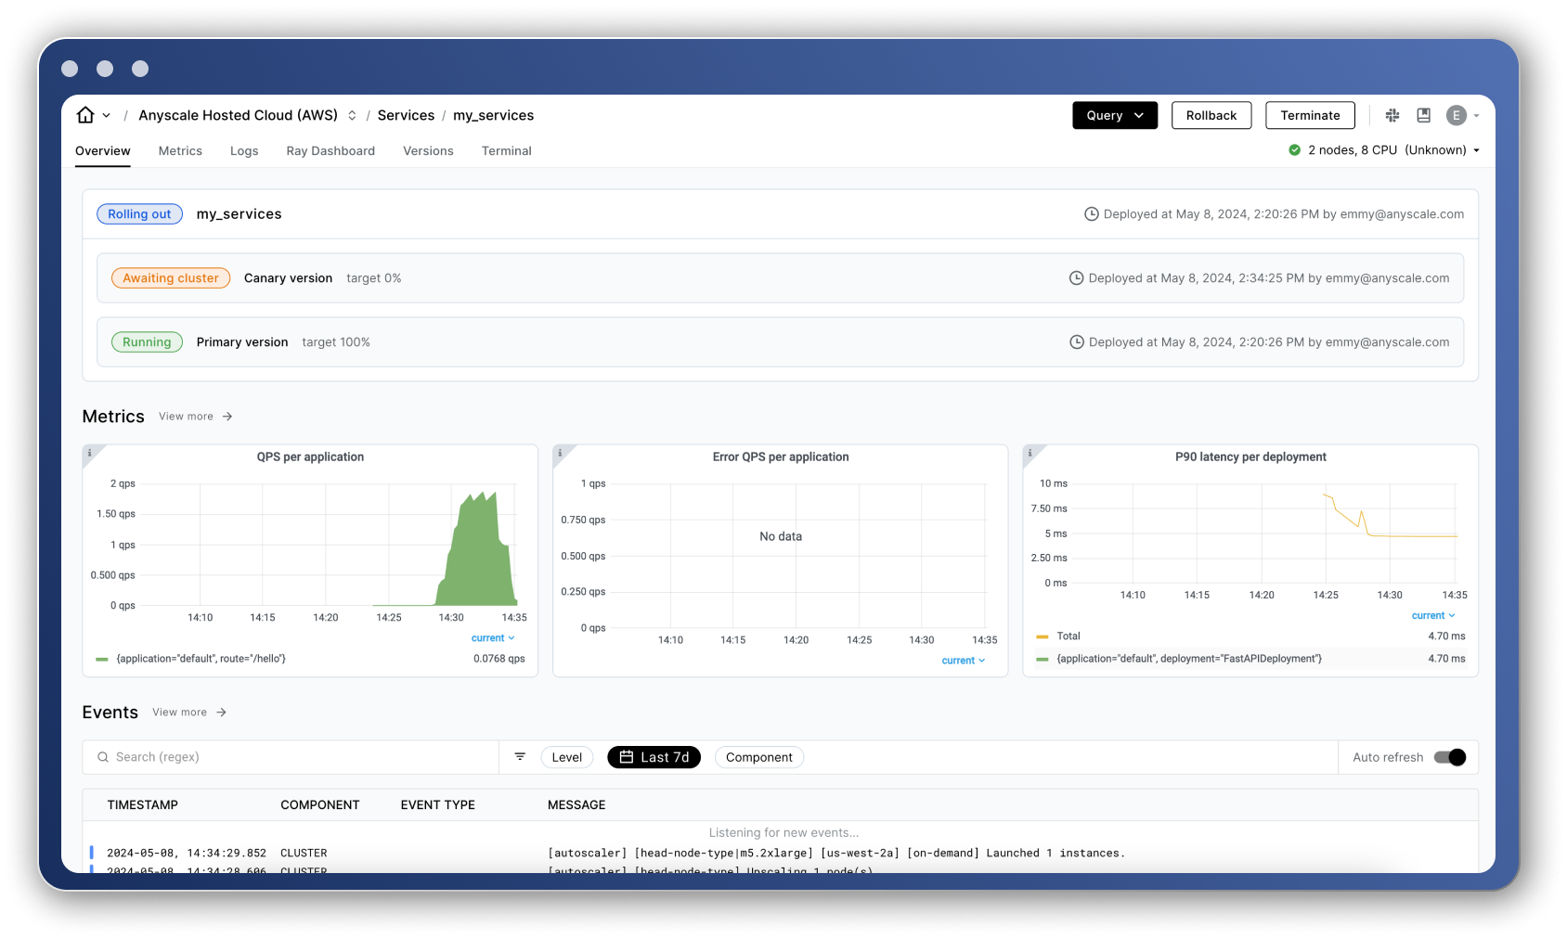Click the Awaiting cluster badge
1567x938 pixels.
coord(171,278)
